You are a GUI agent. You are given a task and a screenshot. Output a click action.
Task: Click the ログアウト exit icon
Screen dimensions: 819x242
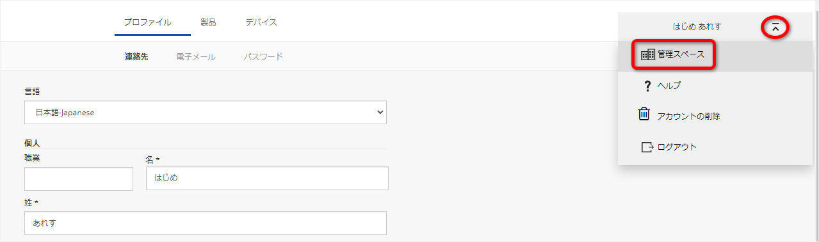pos(647,147)
